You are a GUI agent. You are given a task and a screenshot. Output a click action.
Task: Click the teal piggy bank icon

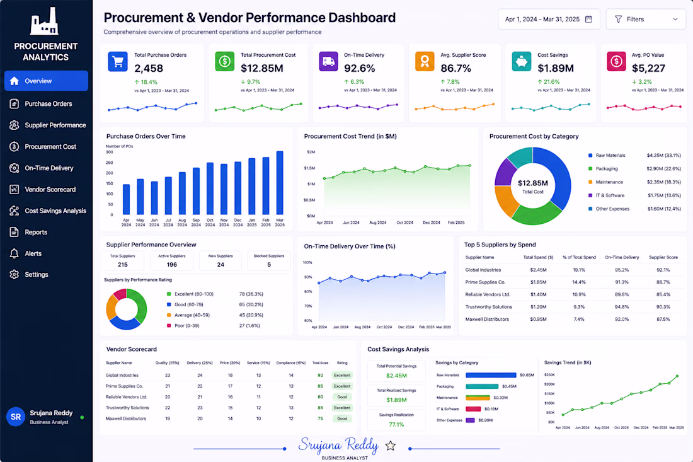coord(522,61)
